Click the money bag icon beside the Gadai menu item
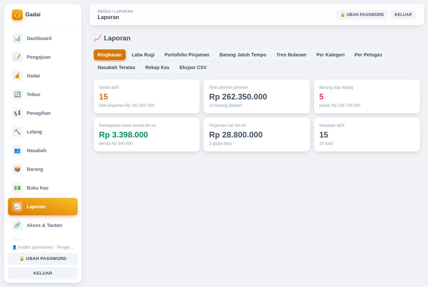The height and width of the screenshot is (287, 428). coord(17,76)
